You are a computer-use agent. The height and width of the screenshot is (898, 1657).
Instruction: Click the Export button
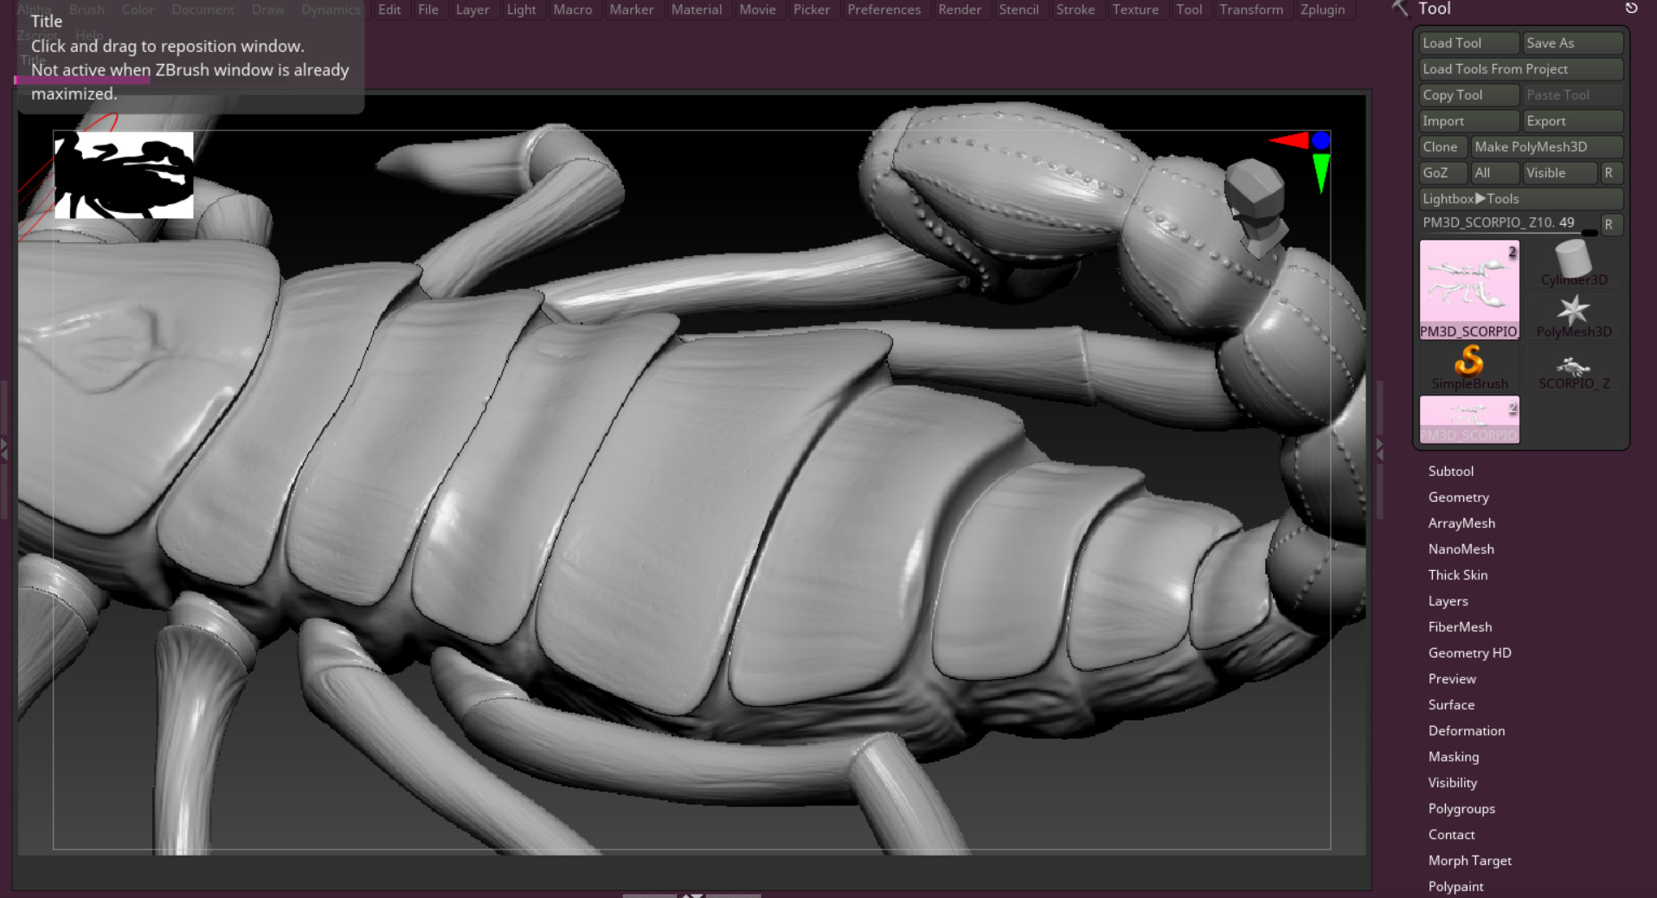click(1573, 121)
